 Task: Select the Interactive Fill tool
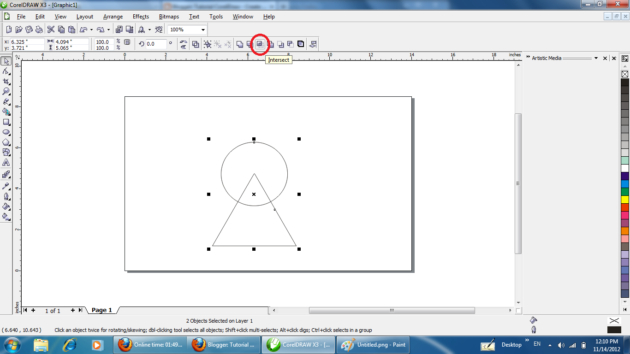click(6, 216)
